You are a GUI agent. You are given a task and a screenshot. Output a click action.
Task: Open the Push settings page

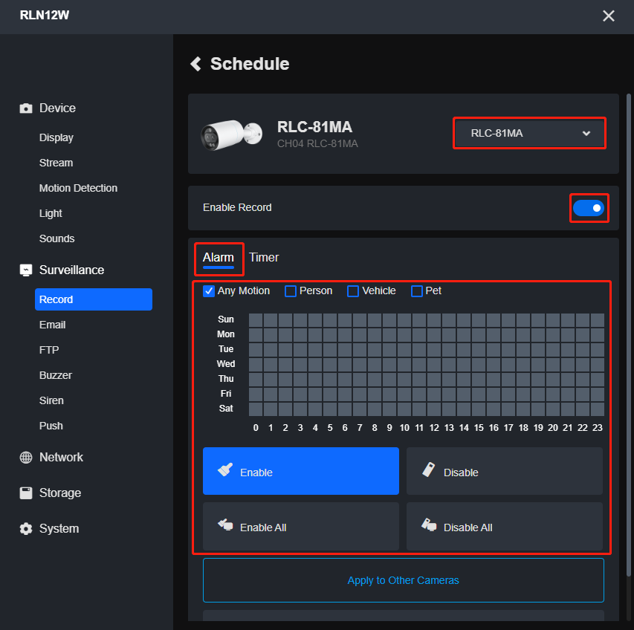point(51,426)
